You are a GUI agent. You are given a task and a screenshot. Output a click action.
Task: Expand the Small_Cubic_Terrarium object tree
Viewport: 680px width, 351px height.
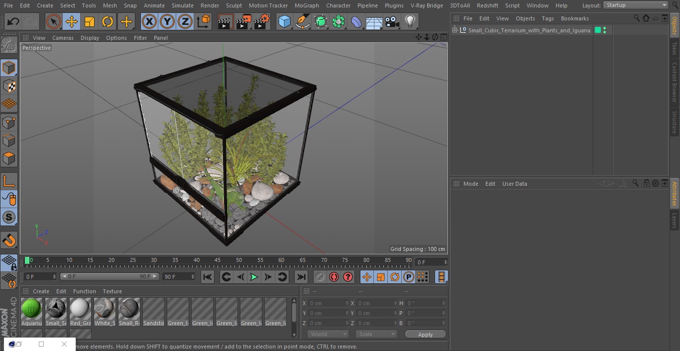[x=454, y=30]
